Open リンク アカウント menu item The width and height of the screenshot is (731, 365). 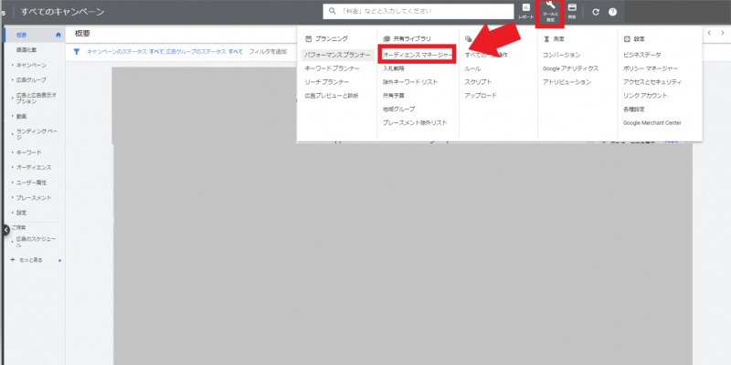click(645, 96)
